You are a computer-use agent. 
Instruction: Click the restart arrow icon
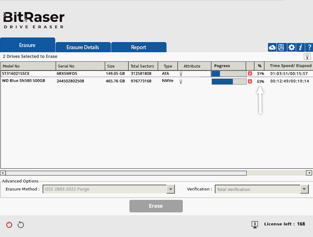coord(21,225)
